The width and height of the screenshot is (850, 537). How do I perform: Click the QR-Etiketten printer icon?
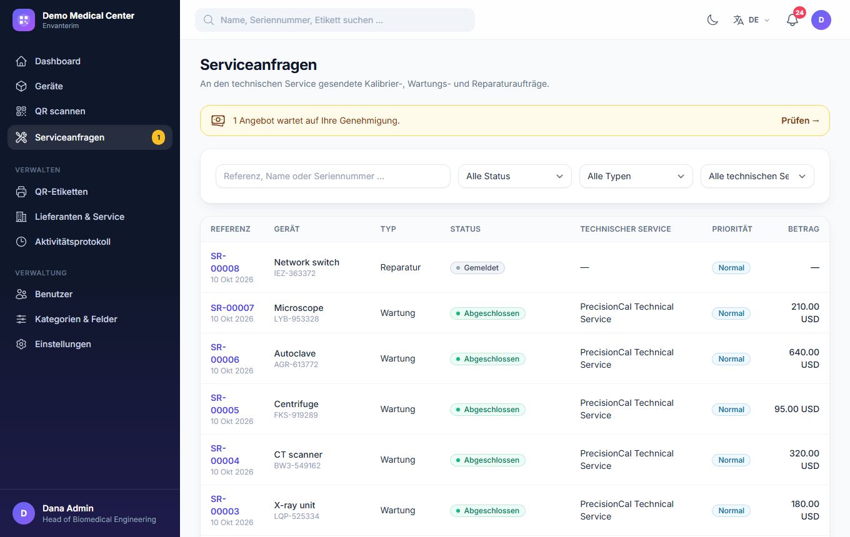coord(21,192)
